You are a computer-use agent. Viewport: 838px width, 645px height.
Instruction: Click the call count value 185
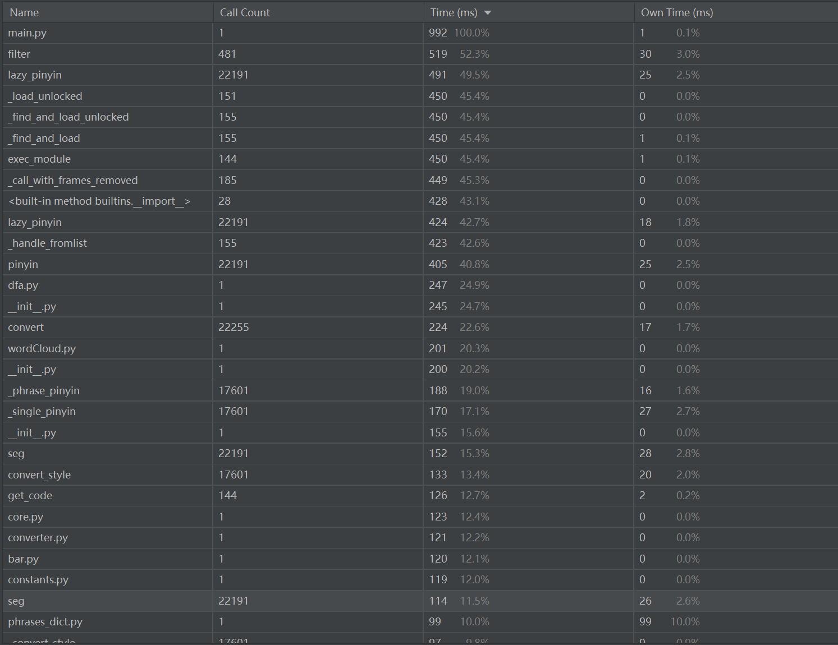(227, 180)
